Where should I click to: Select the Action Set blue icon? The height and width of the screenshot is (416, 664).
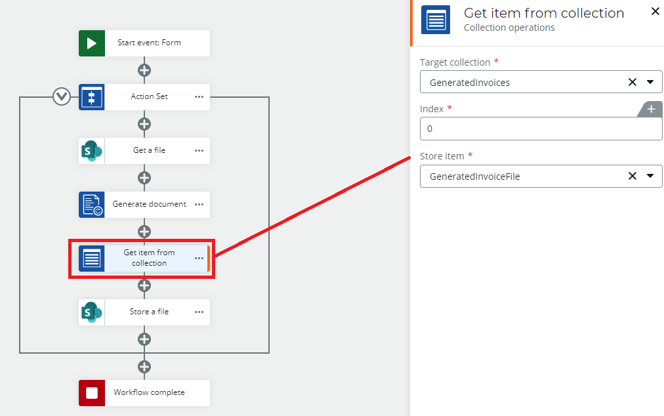[92, 97]
